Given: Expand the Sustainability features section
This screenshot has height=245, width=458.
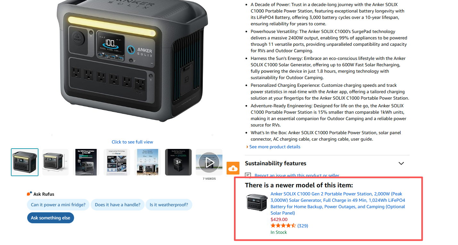Looking at the screenshot, I should pyautogui.click(x=327, y=163).
